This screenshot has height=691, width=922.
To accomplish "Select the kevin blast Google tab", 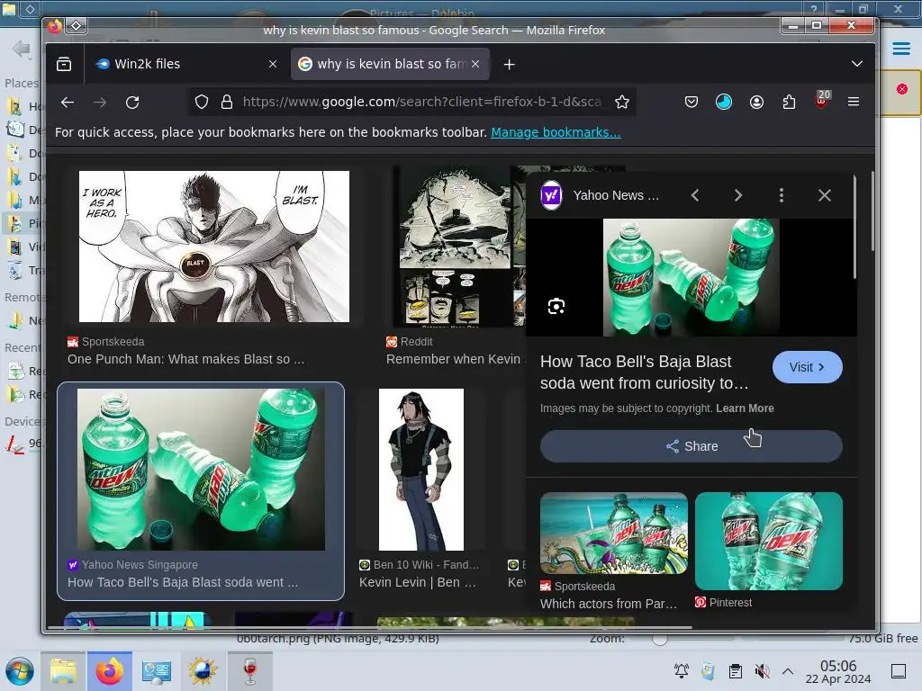I will click(391, 64).
